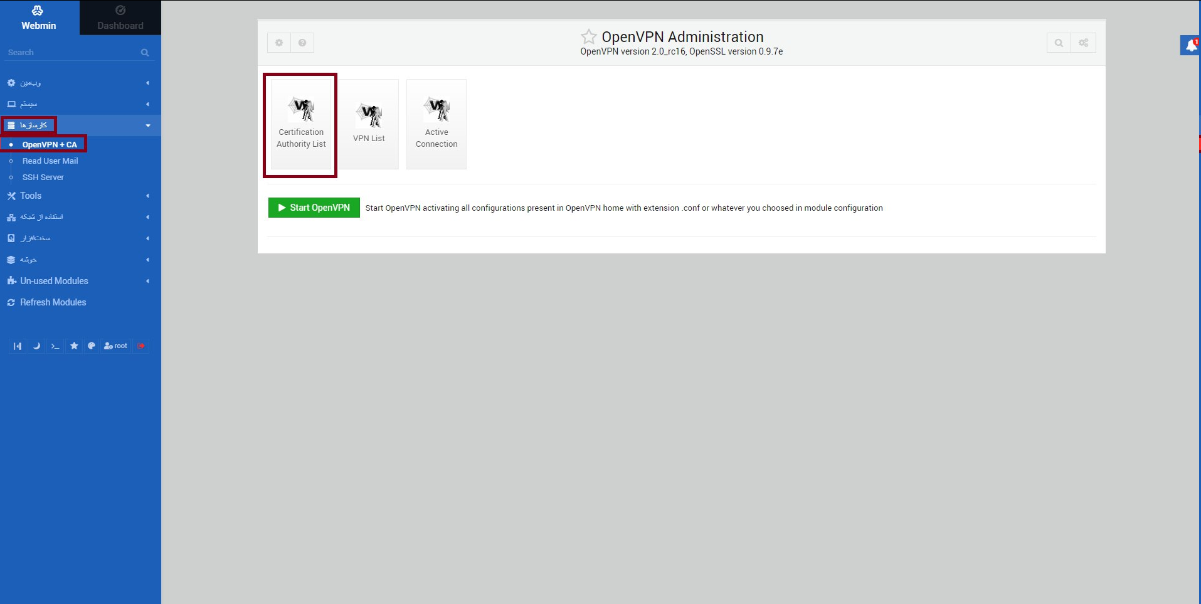
Task: Select SSH Server in sidebar
Action: click(43, 177)
